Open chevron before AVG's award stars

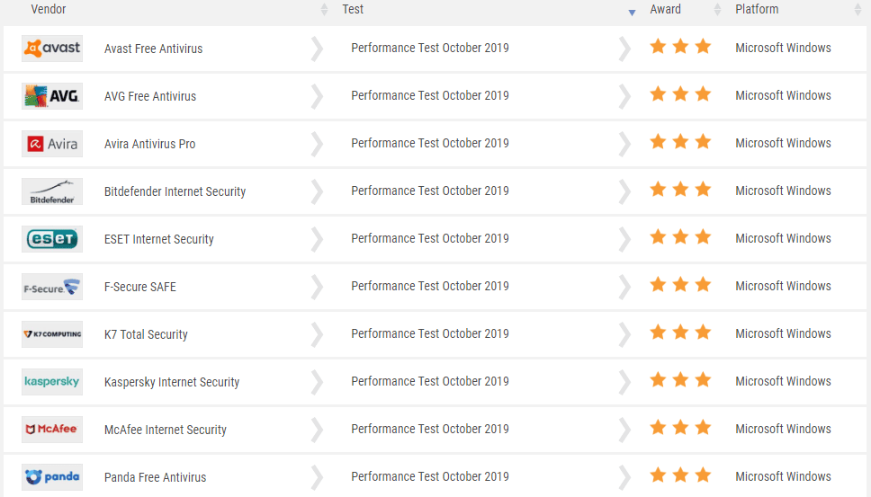click(625, 96)
